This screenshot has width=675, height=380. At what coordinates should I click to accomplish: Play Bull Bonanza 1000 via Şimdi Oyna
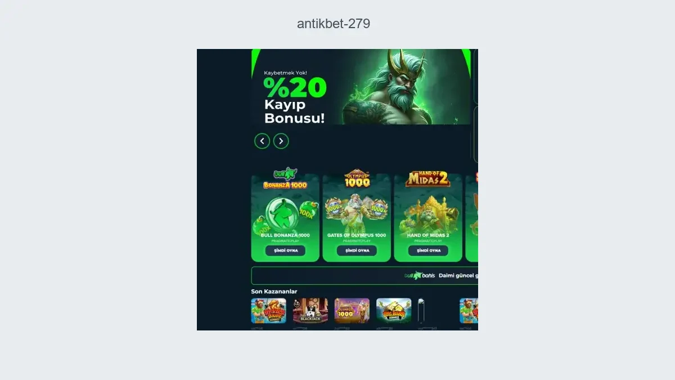pyautogui.click(x=285, y=251)
